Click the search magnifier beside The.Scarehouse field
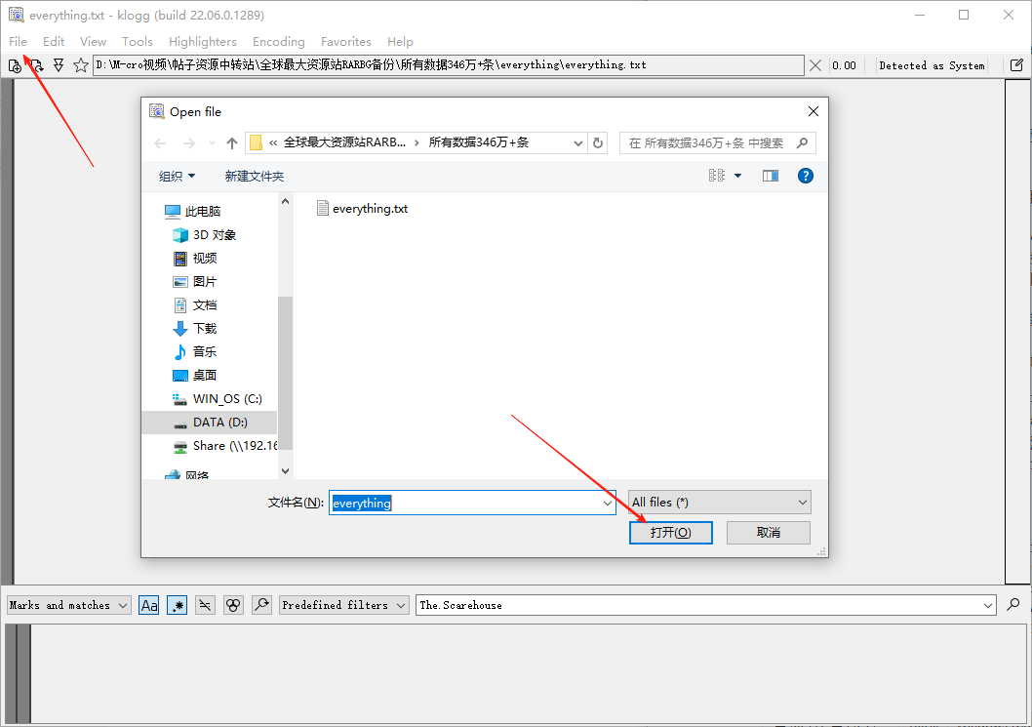1032x727 pixels. [x=1013, y=605]
